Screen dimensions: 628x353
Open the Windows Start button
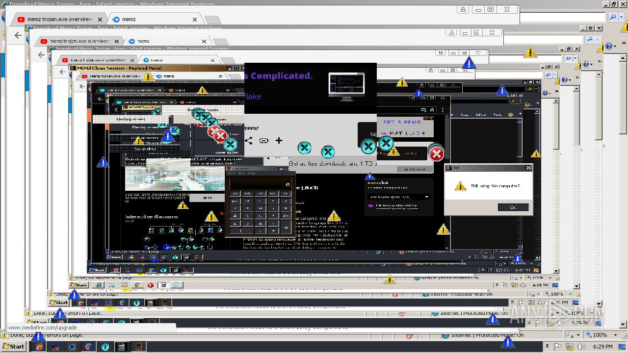pos(13,346)
